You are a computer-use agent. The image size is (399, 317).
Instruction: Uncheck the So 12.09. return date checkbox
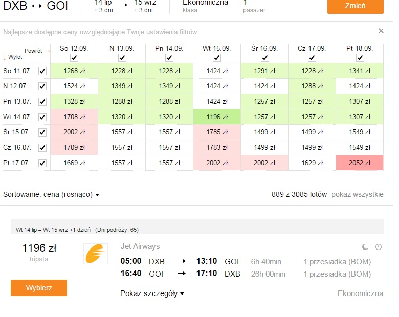74,58
